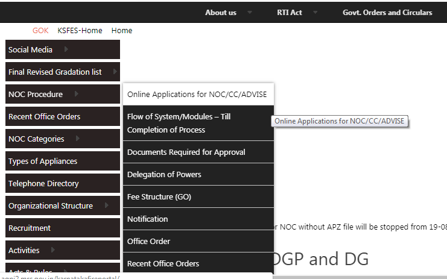
Task: Open the About us dropdown arrow
Action: [250, 13]
